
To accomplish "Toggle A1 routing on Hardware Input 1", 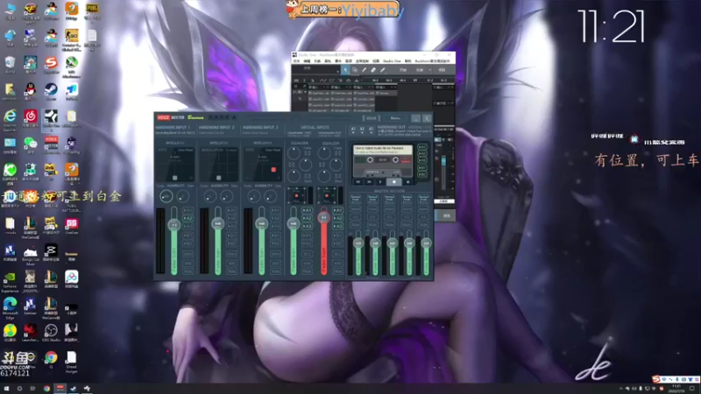I will pos(188,210).
